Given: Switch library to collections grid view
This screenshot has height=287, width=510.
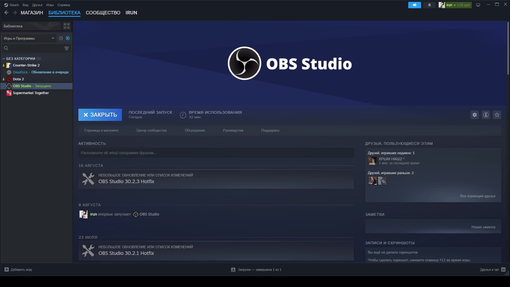Looking at the screenshot, I should pos(67,26).
